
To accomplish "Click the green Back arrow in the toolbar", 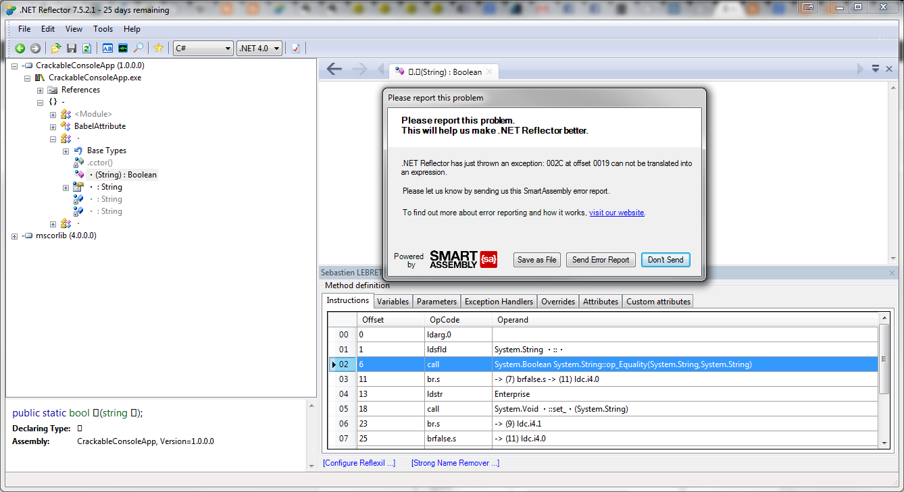I will (20, 48).
